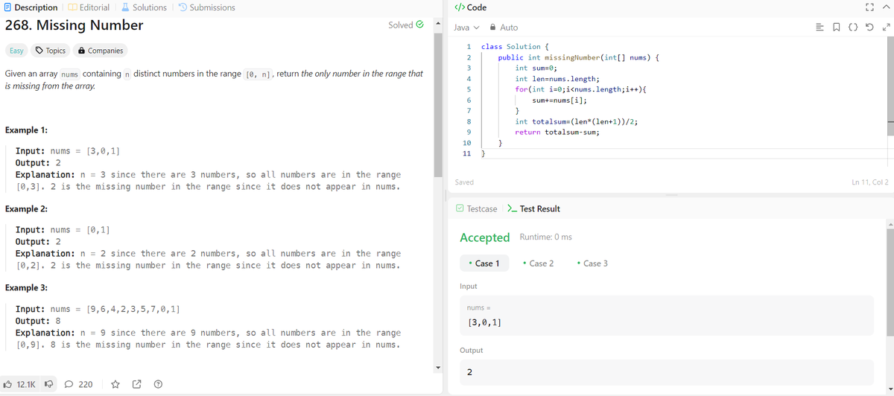Click the '[0, n]' range code in description

[x=259, y=74]
